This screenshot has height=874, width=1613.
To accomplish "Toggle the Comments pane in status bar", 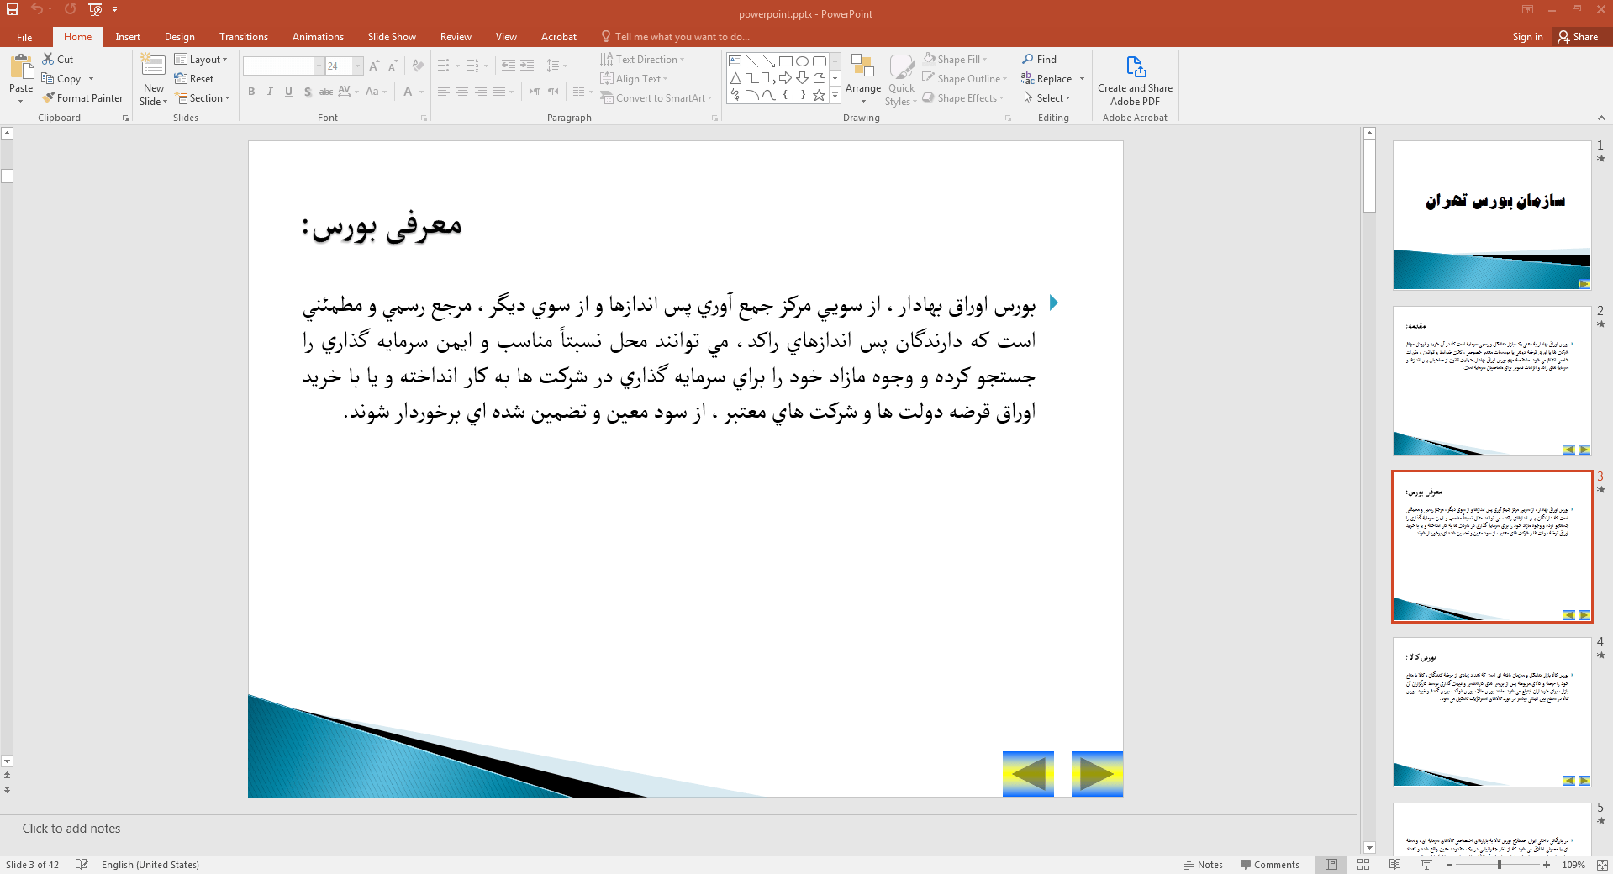I will click(x=1269, y=865).
